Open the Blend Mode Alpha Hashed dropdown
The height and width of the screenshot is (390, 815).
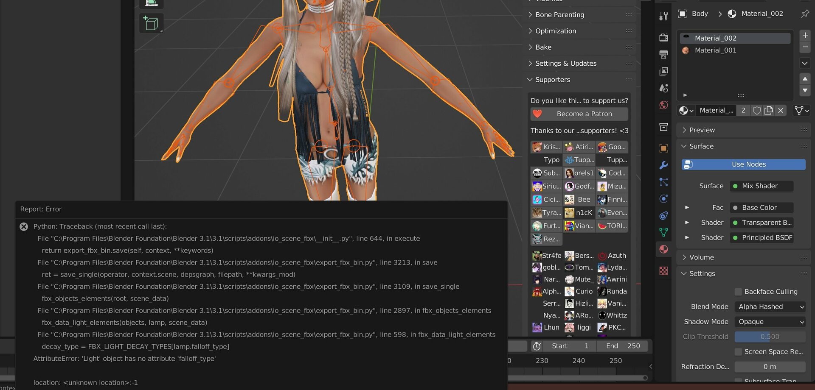[770, 306]
